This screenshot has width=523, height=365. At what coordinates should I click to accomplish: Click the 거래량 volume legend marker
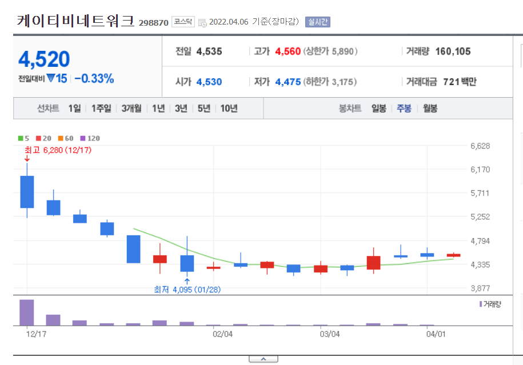coord(481,304)
